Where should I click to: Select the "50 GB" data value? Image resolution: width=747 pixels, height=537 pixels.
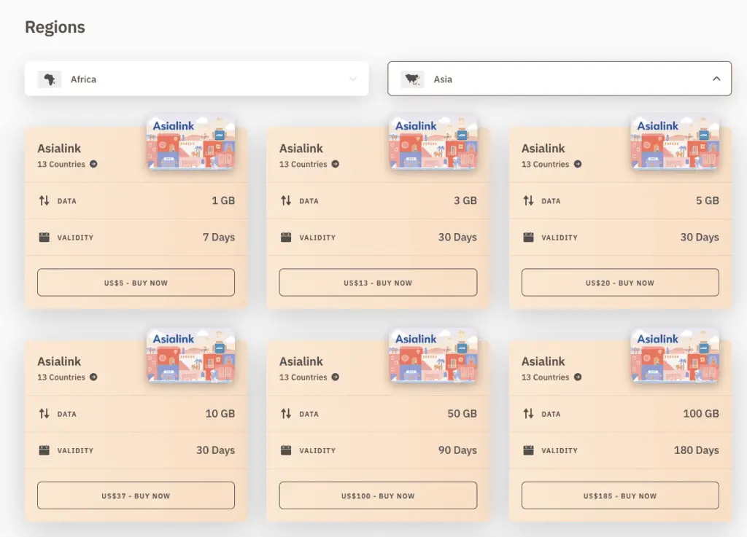(x=462, y=414)
